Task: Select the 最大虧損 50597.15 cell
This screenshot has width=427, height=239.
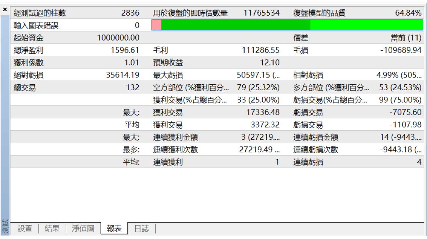Action: point(257,75)
